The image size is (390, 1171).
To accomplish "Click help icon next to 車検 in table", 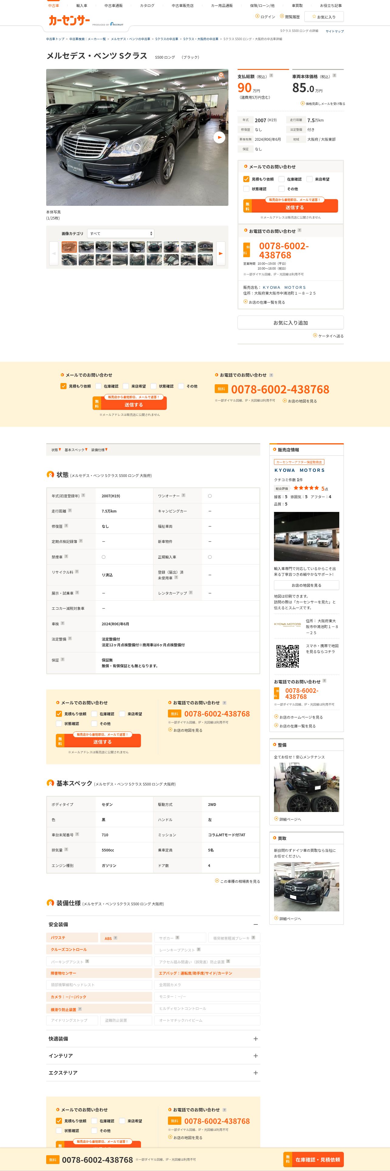I will [62, 623].
